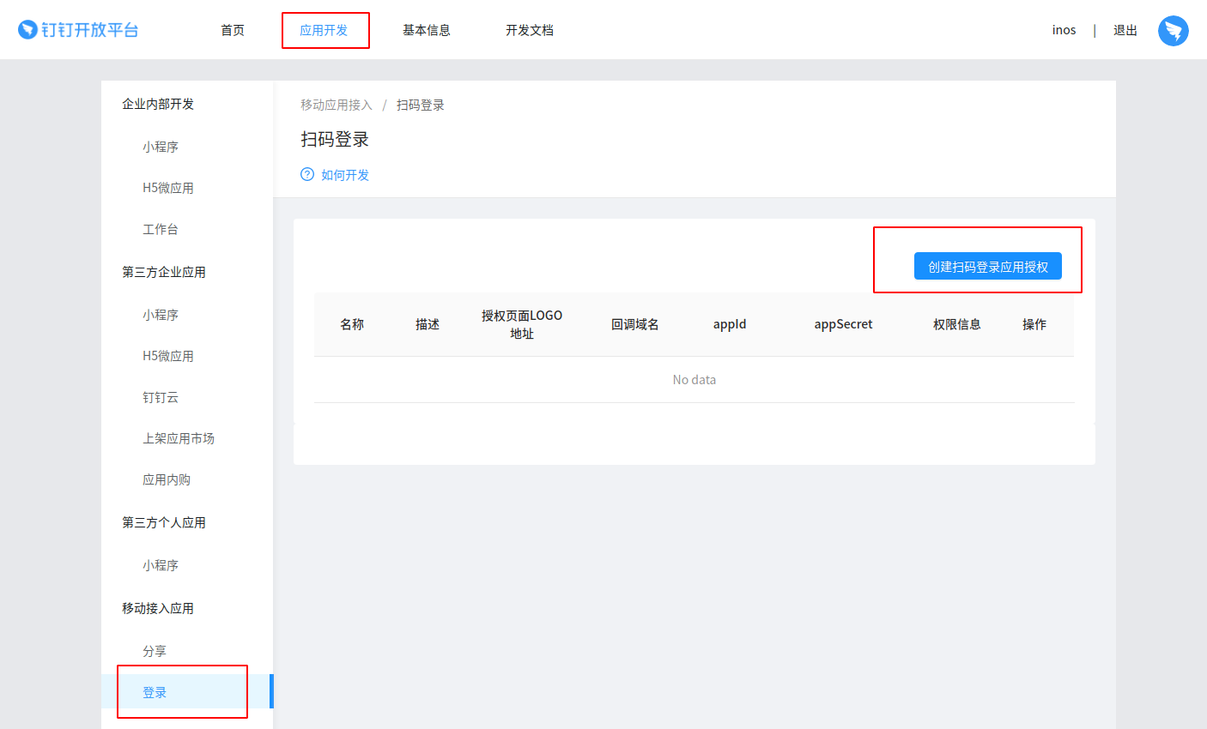1207x729 pixels.
Task: Select H5微应用 under 第三方企业应用
Action: point(168,356)
